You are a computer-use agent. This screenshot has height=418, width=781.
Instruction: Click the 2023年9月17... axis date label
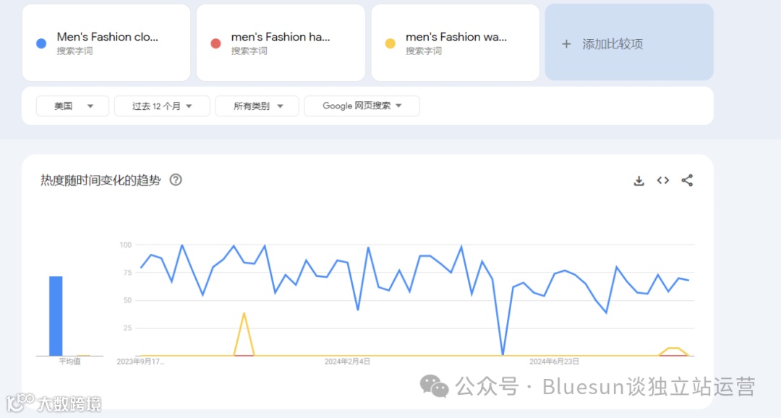click(140, 362)
